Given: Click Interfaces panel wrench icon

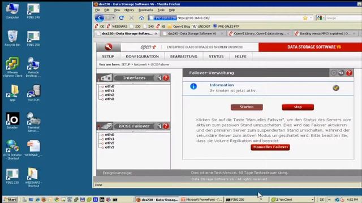Looking at the screenshot, I should coord(160,78).
